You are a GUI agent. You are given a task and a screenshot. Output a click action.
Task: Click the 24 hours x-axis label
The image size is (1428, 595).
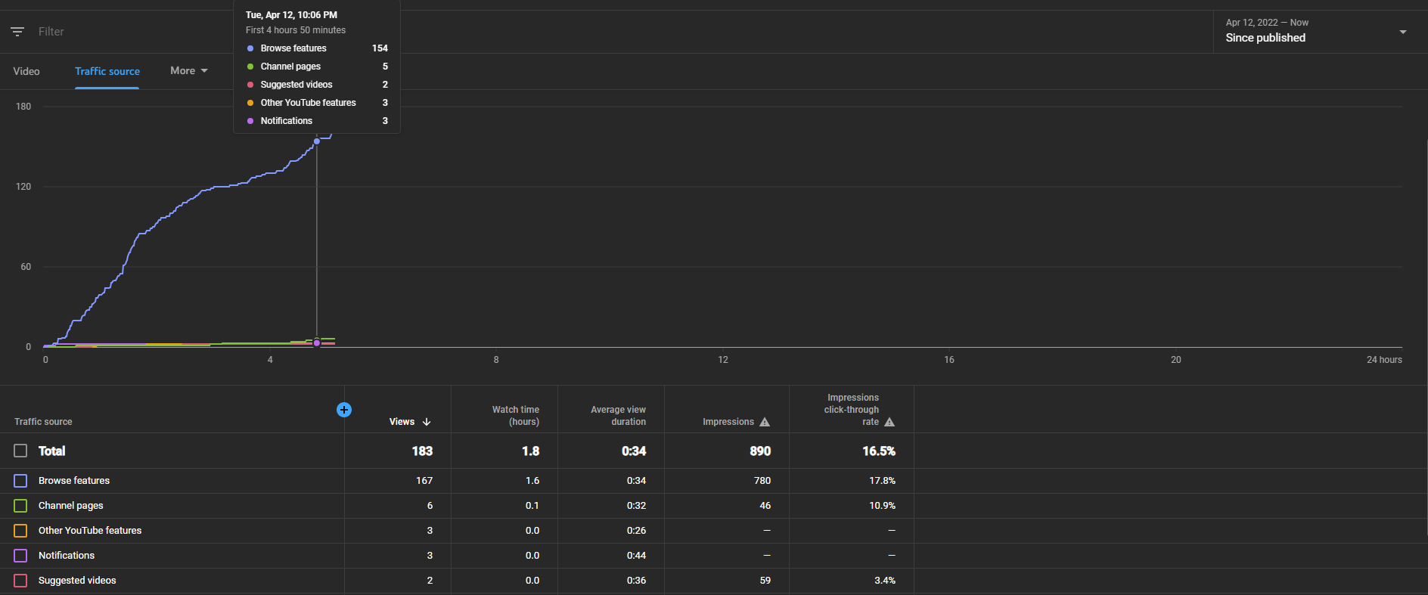click(1384, 360)
